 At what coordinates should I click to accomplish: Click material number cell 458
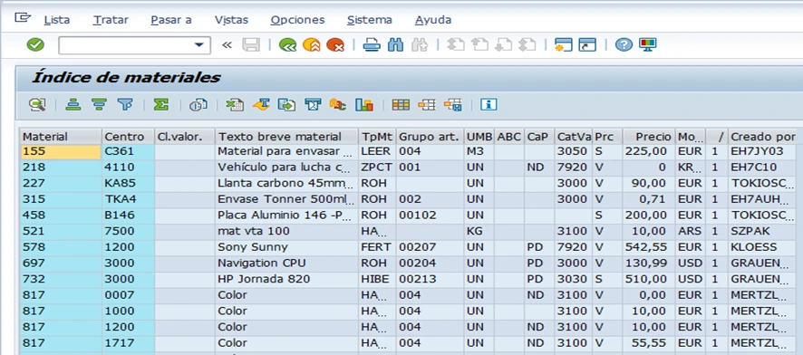pyautogui.click(x=61, y=216)
